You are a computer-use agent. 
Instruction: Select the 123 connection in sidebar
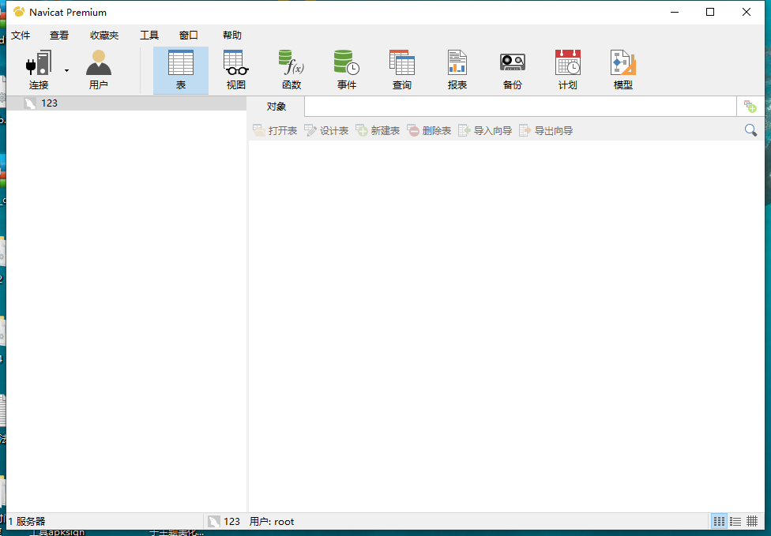[49, 103]
